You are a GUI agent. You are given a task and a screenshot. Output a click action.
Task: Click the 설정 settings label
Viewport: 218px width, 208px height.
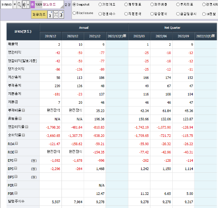pos(68,5)
